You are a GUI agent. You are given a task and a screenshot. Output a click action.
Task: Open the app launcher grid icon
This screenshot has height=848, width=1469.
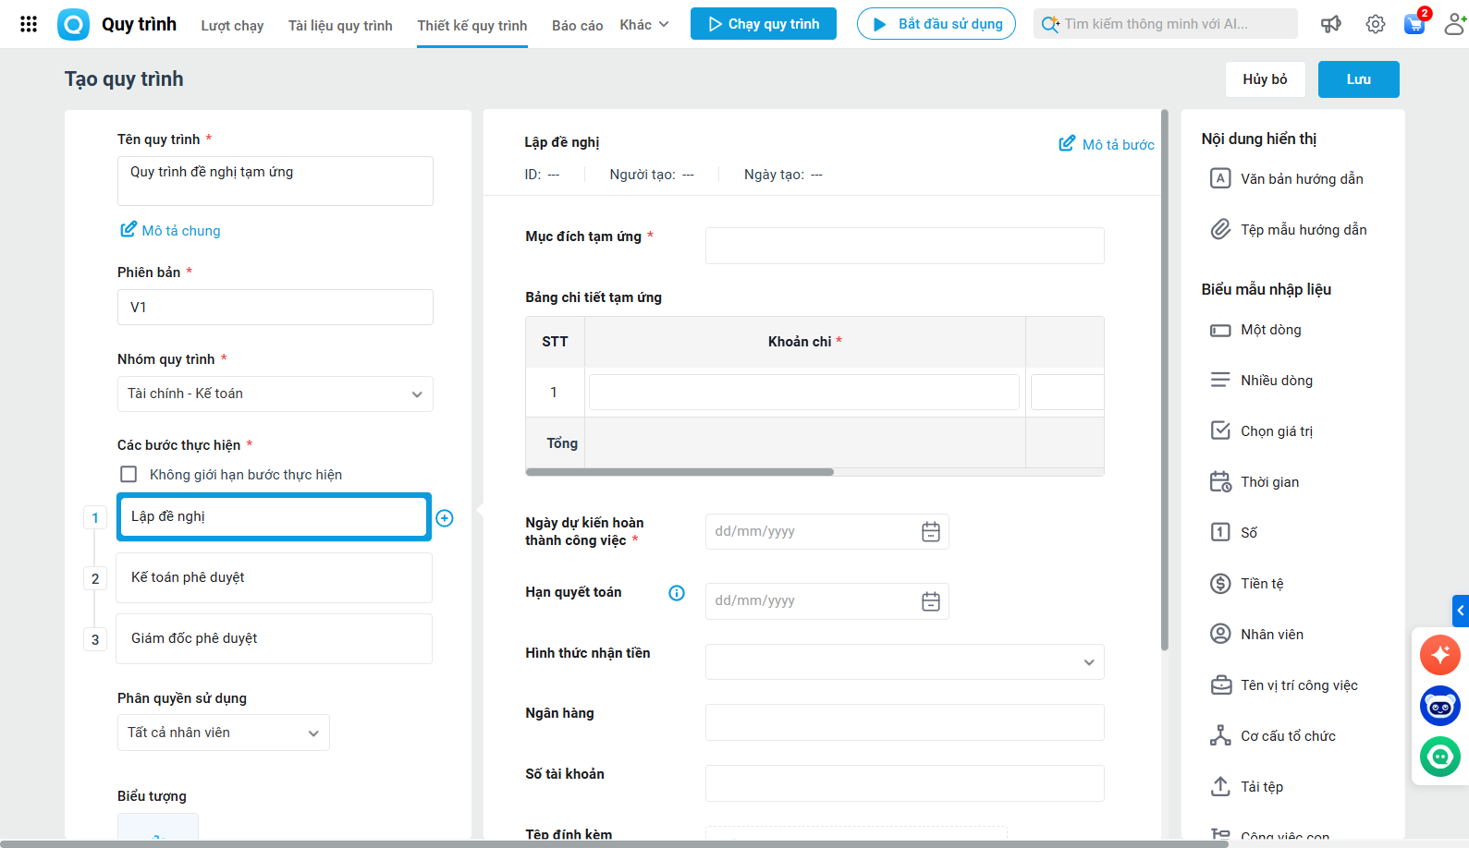(29, 24)
